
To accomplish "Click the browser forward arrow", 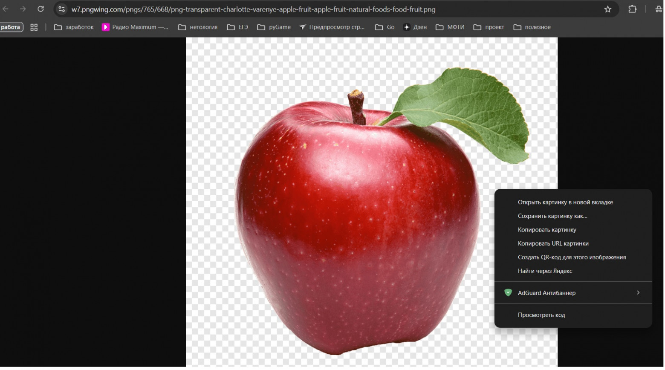I will tap(23, 9).
